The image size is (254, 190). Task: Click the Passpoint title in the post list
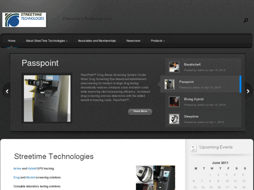pos(186,82)
